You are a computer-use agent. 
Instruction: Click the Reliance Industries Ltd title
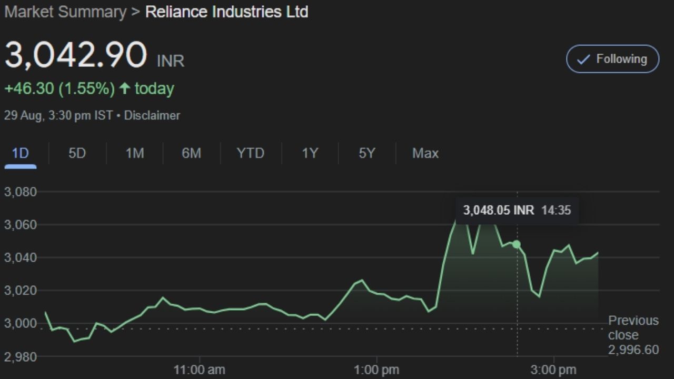[x=226, y=12]
